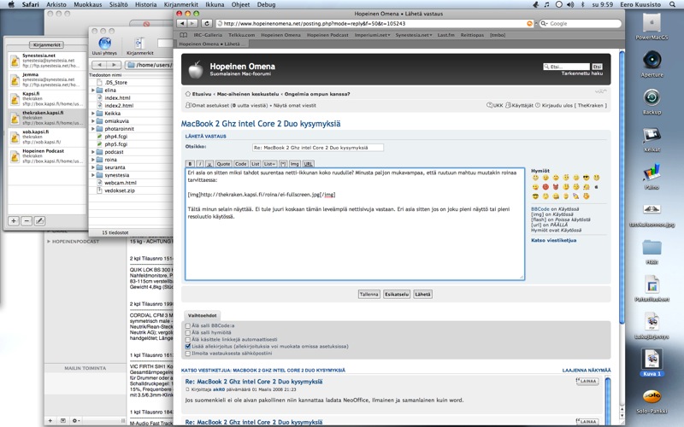Insert the sunglasses smiley
684x427 pixels.
point(586,178)
